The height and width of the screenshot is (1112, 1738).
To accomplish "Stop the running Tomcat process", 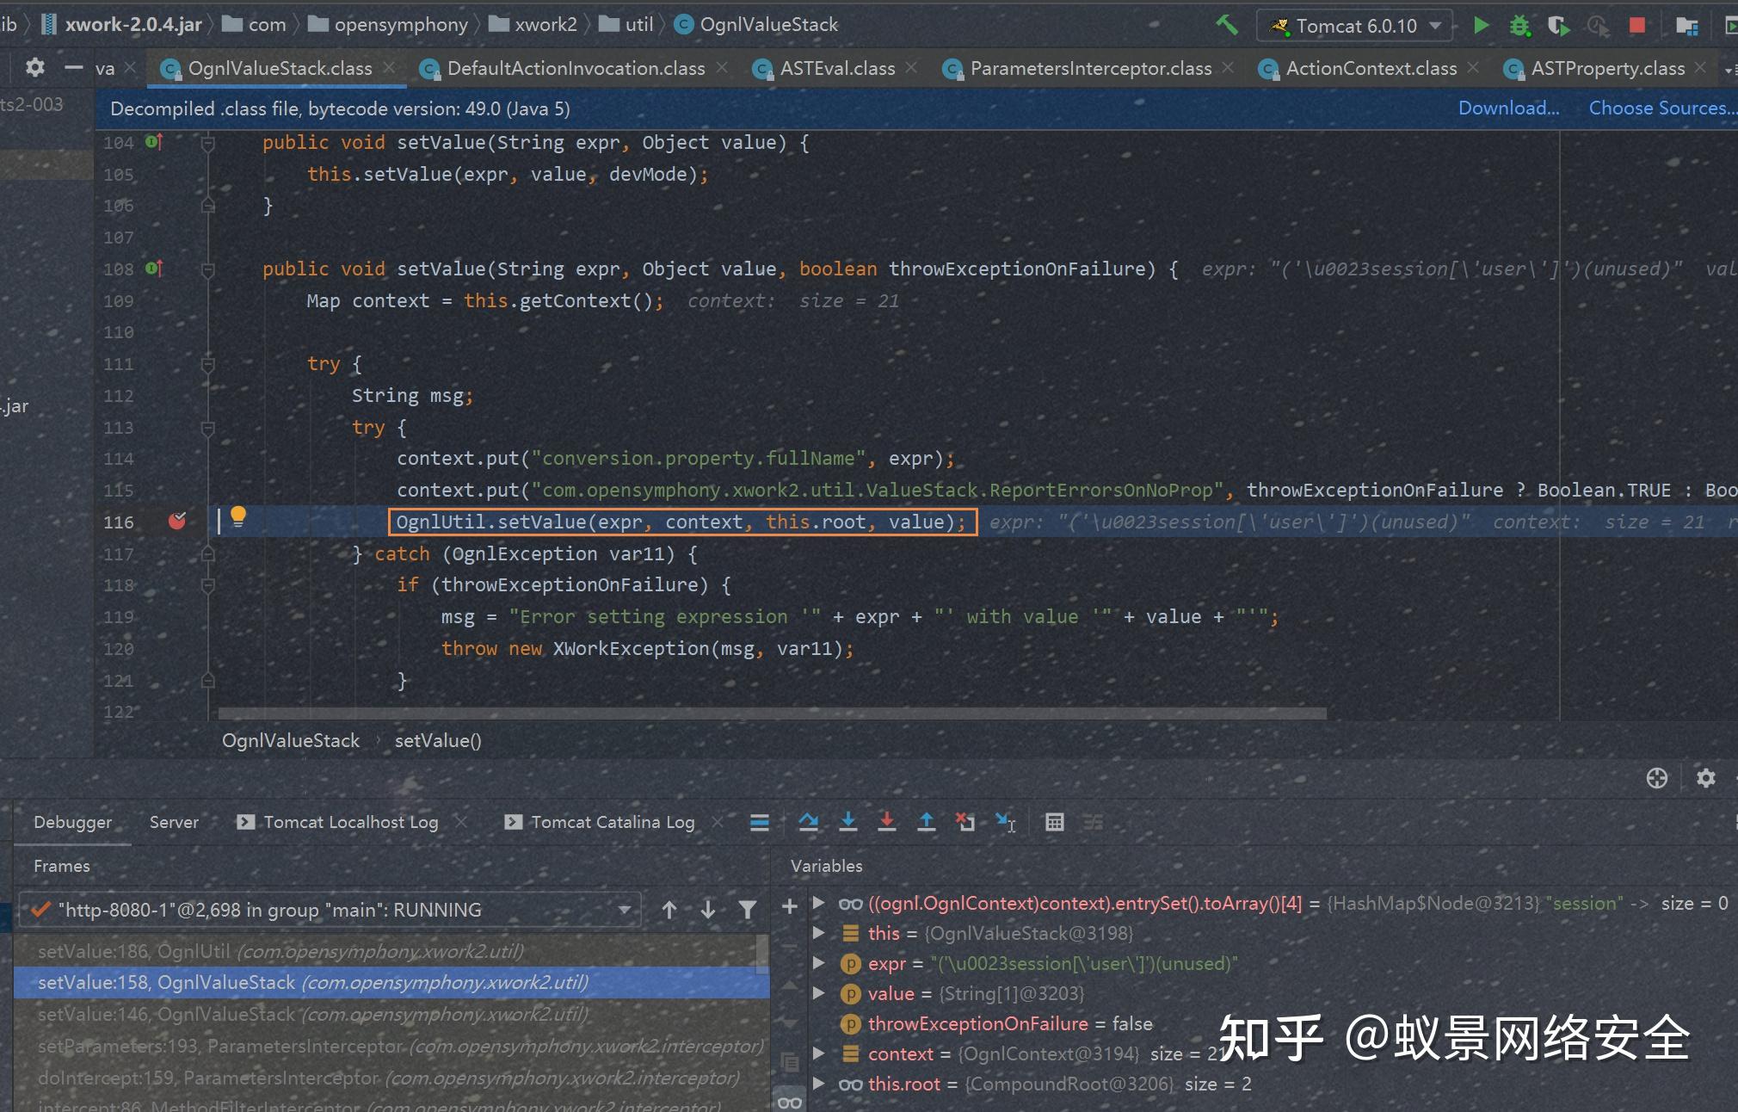I will [1637, 26].
